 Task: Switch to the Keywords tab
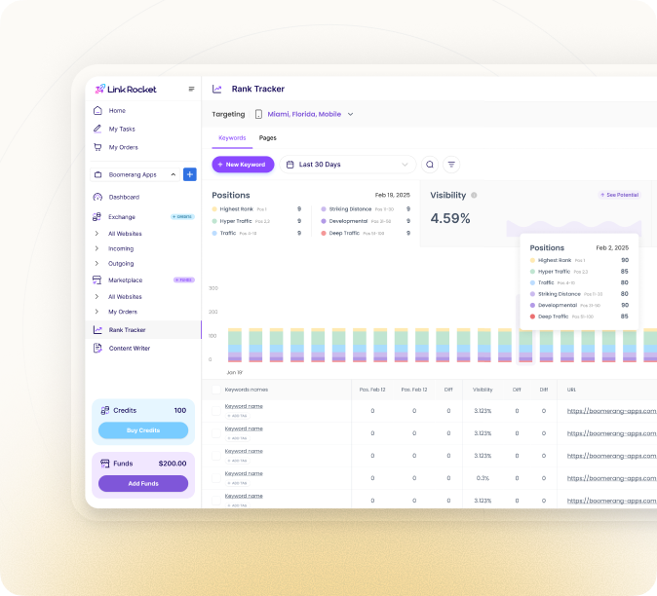(232, 137)
